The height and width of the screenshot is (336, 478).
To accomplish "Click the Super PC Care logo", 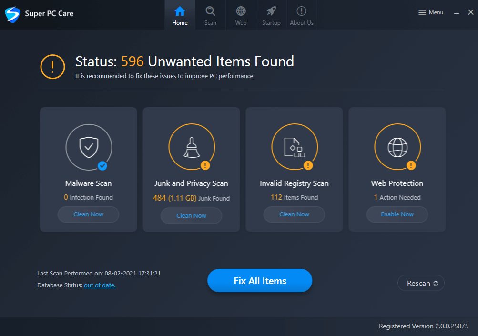I will pyautogui.click(x=12, y=14).
